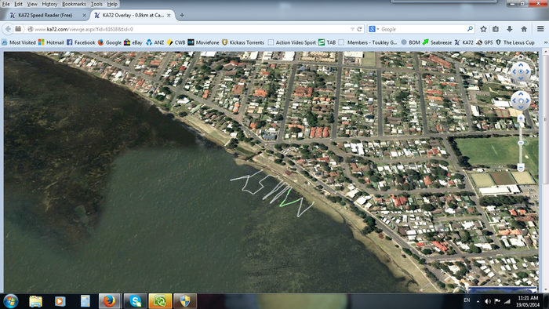This screenshot has width=549, height=309.
Task: Click the Google Earth look-around eye control
Action: tap(521, 71)
